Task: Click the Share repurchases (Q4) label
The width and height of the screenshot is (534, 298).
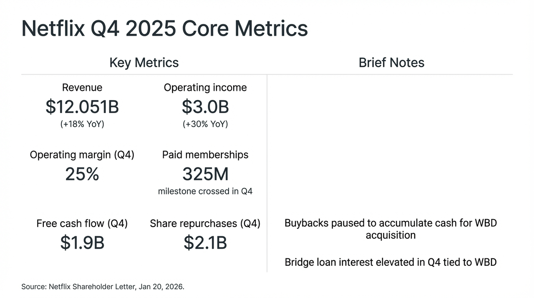Action: [x=205, y=223]
